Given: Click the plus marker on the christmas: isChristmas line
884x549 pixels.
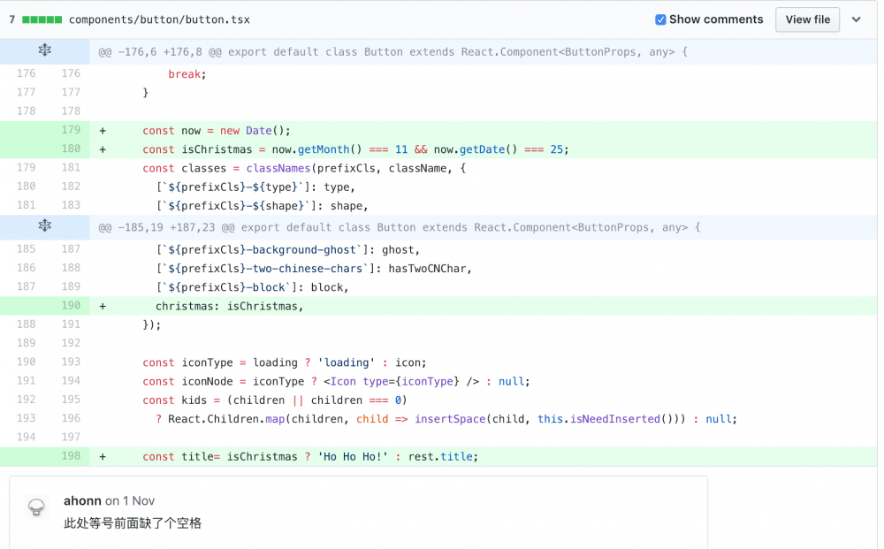Looking at the screenshot, I should click(x=103, y=306).
